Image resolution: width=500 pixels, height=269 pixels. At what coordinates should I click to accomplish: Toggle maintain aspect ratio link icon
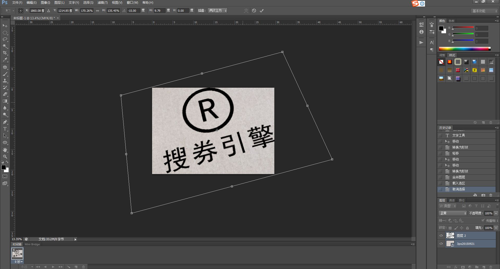click(x=97, y=11)
